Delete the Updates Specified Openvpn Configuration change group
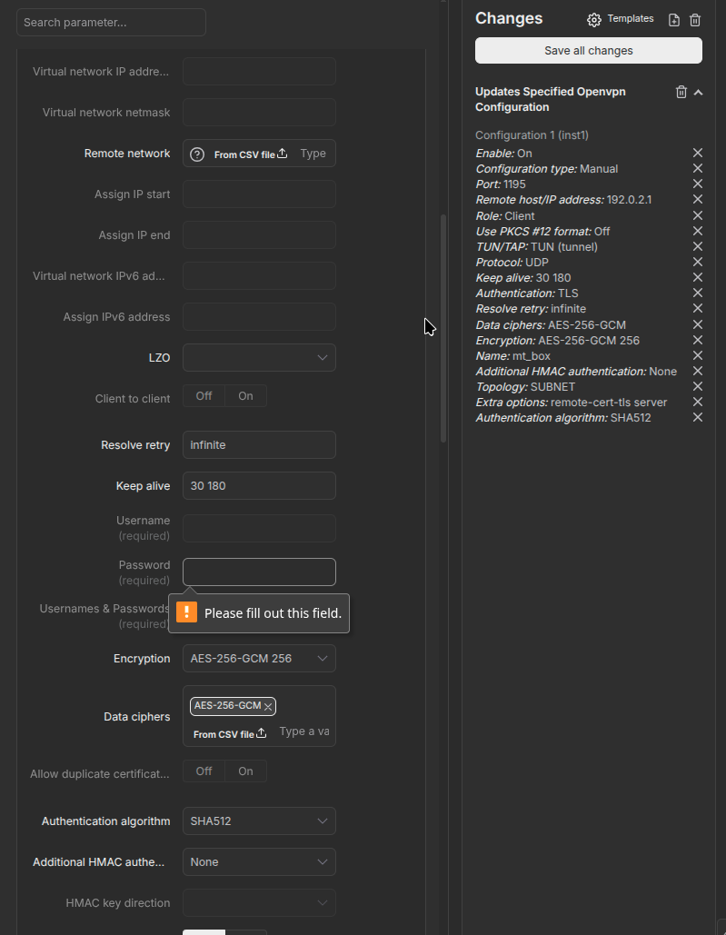 [x=681, y=92]
